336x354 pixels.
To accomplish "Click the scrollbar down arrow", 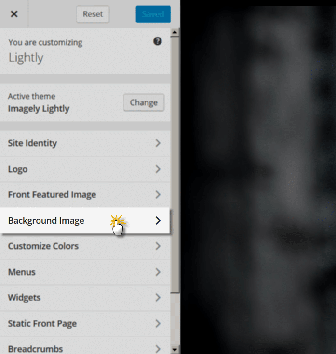I will coord(175,350).
